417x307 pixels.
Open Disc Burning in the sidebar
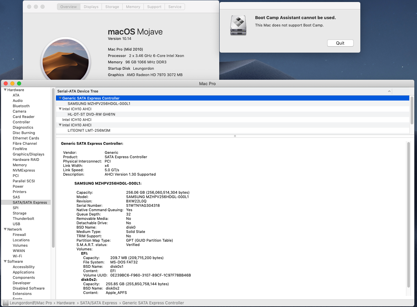pos(24,133)
